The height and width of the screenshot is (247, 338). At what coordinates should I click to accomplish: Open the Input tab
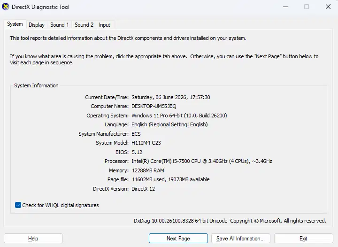[x=105, y=25]
